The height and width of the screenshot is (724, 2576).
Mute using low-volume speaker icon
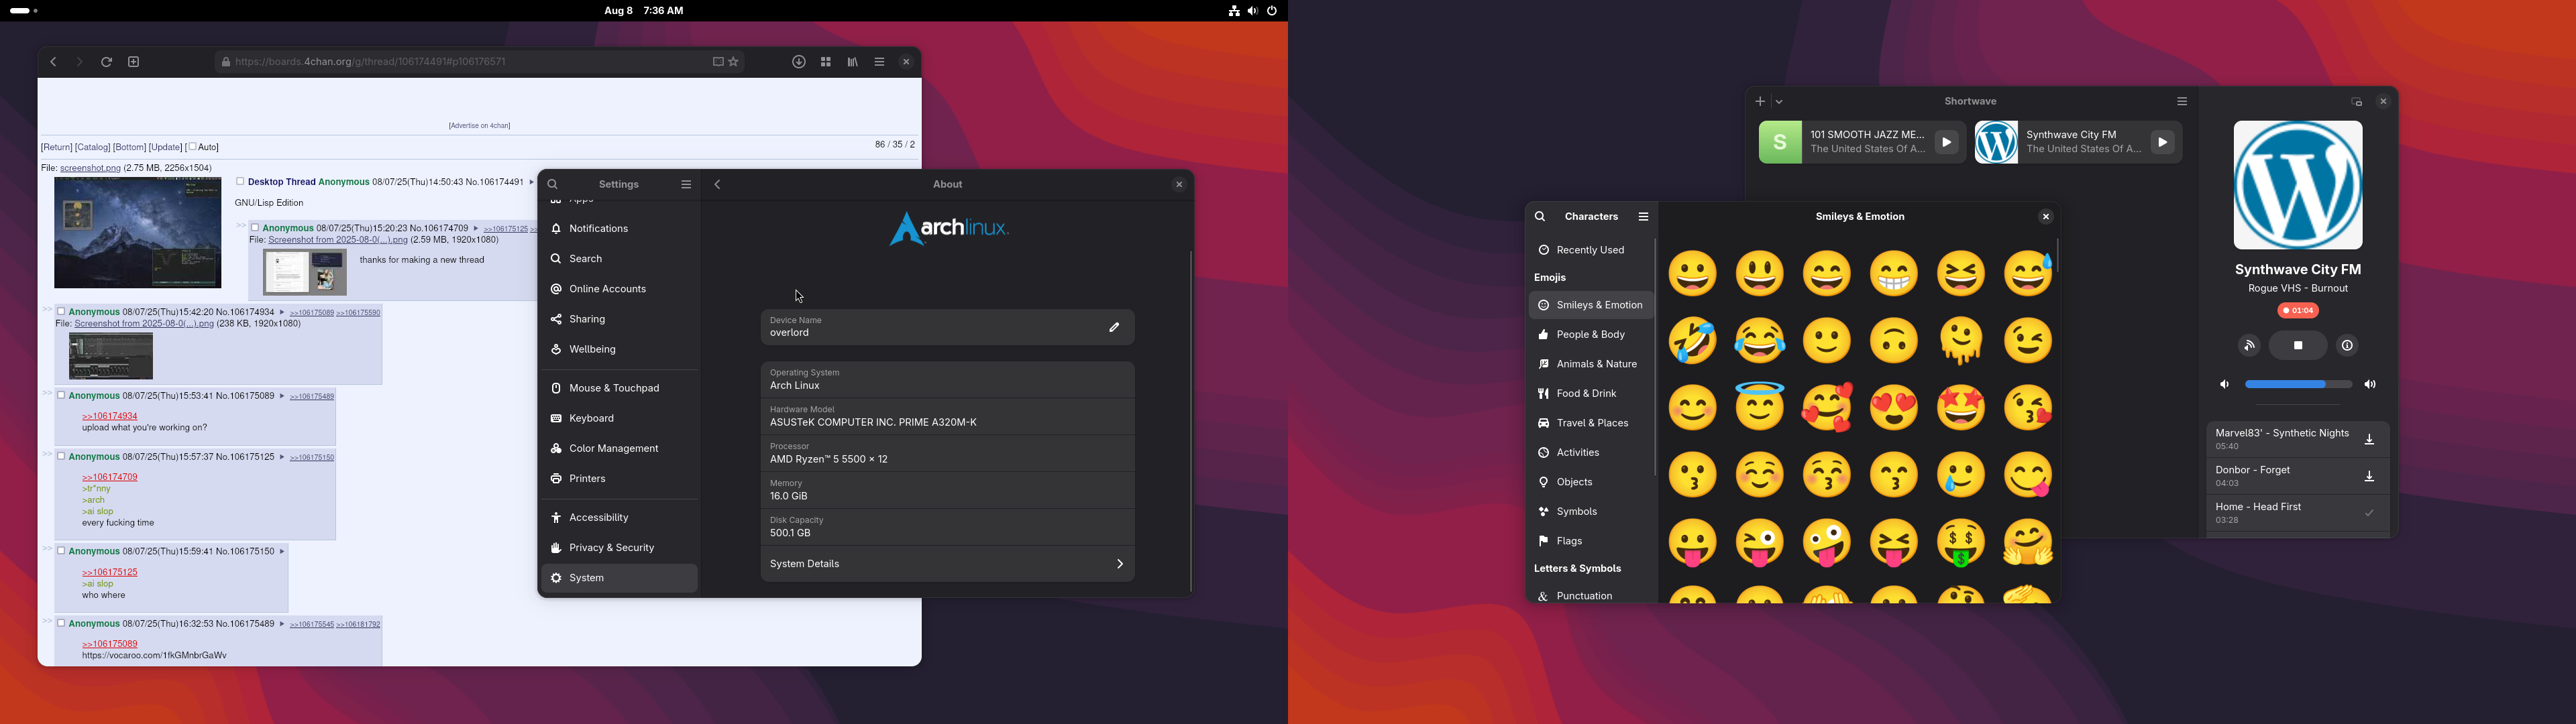tap(2224, 385)
